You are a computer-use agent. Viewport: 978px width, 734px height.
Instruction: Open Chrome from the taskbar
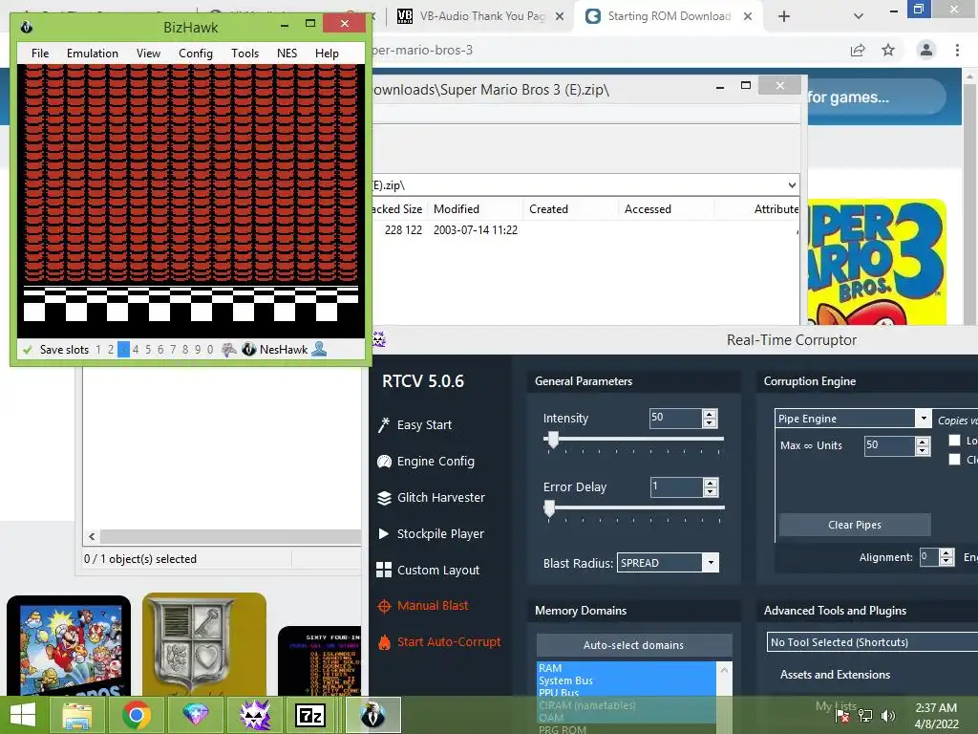point(136,715)
